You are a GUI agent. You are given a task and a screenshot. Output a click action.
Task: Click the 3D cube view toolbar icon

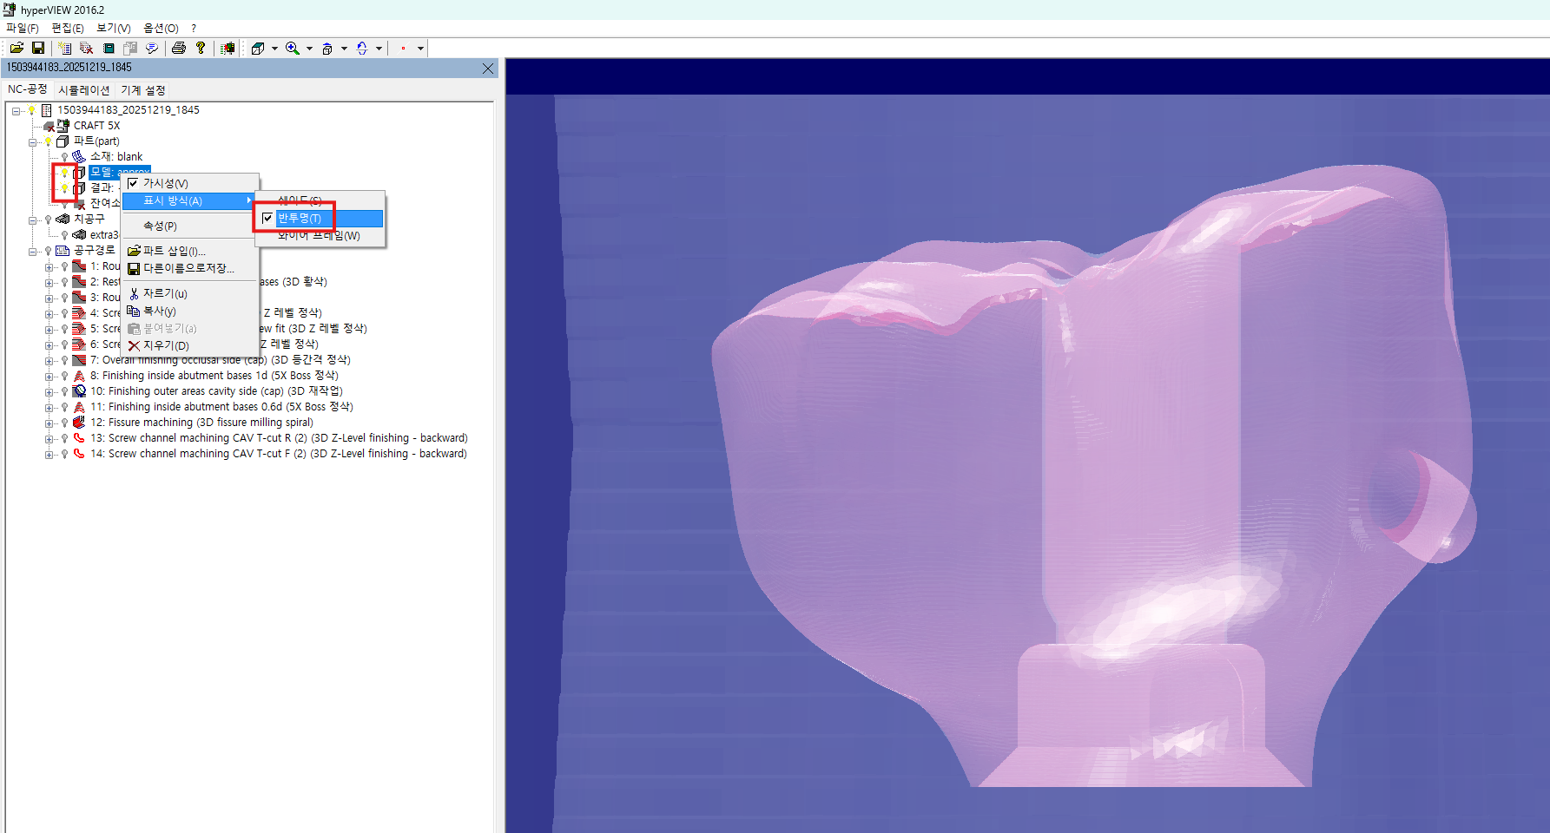coord(258,49)
